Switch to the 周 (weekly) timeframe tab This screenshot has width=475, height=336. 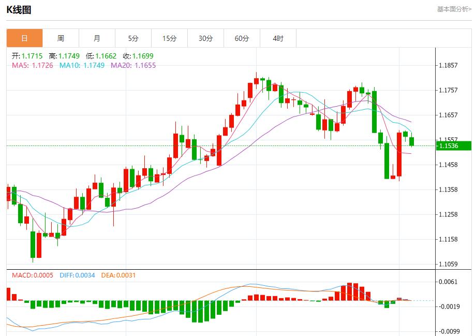[61, 37]
